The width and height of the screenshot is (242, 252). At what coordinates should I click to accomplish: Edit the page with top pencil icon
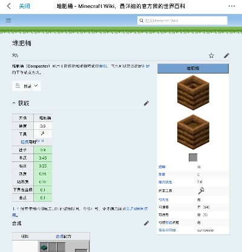click(x=226, y=56)
